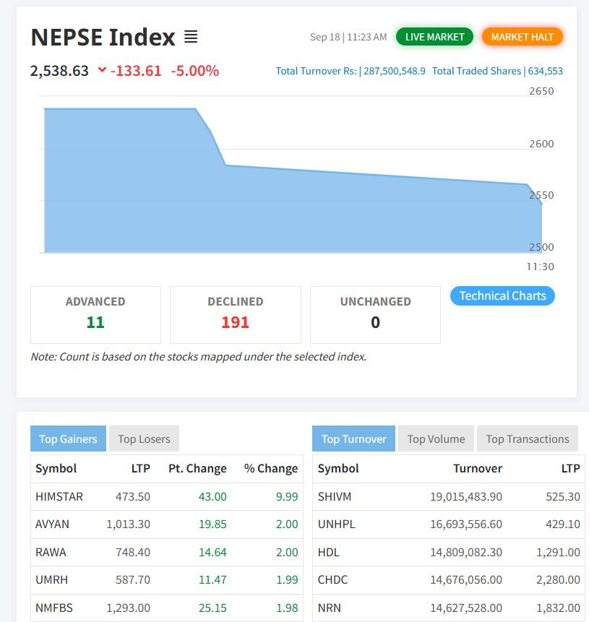
Task: Click the NMFBS gainer row symbol
Action: [x=53, y=608]
